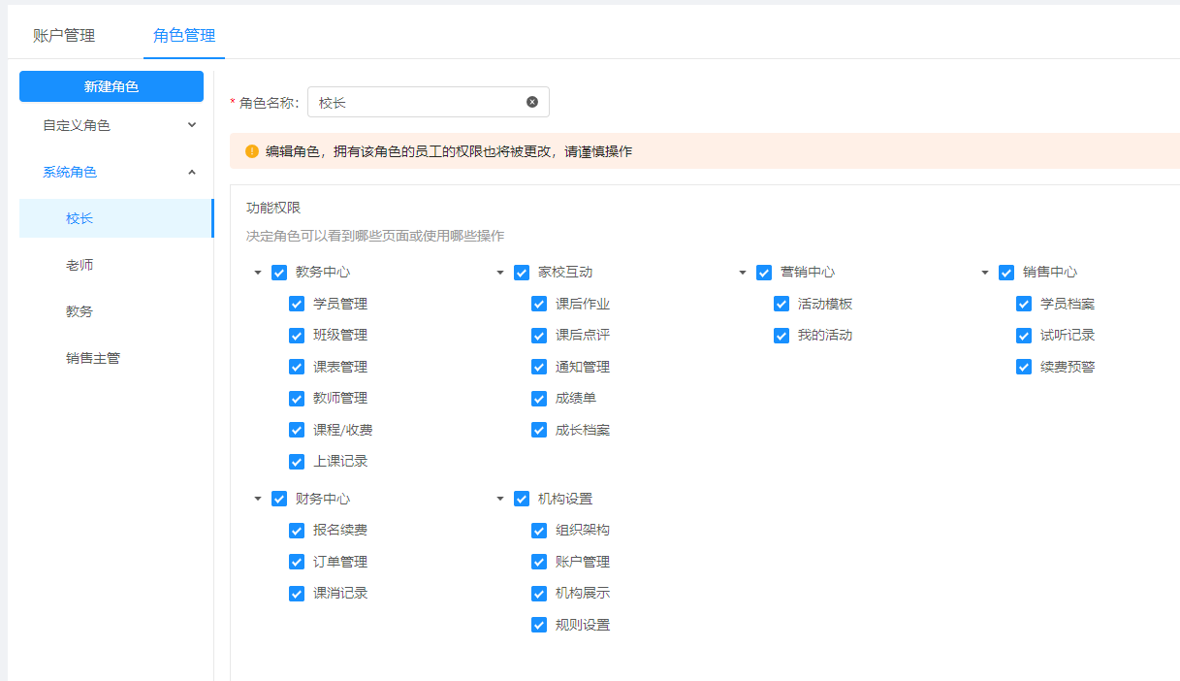Image resolution: width=1180 pixels, height=681 pixels.
Task: Select the 校长 role in sidebar
Action: [x=116, y=218]
